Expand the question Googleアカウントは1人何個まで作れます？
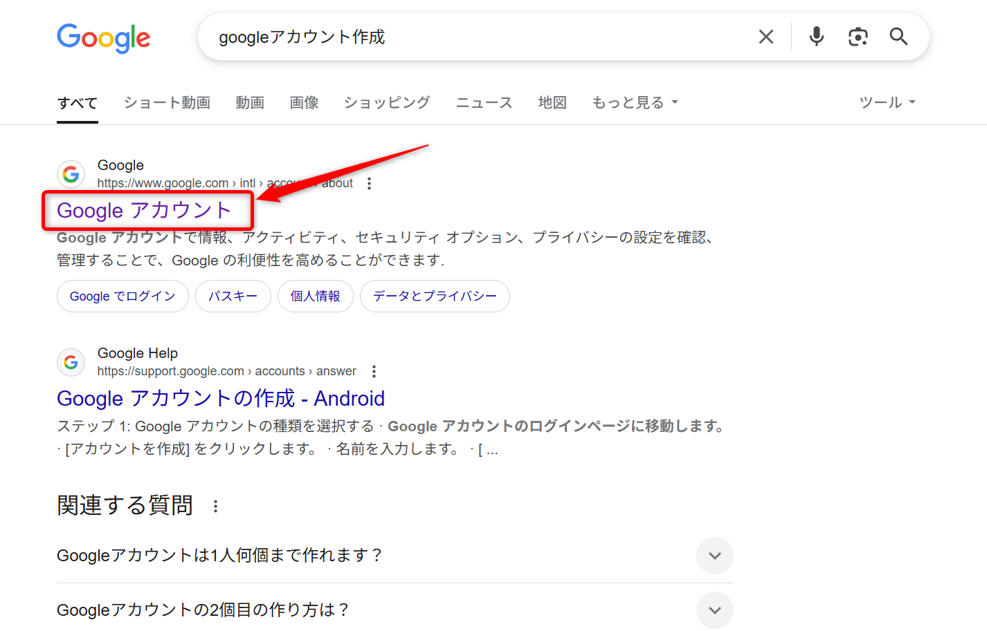This screenshot has width=987, height=631. tap(714, 556)
